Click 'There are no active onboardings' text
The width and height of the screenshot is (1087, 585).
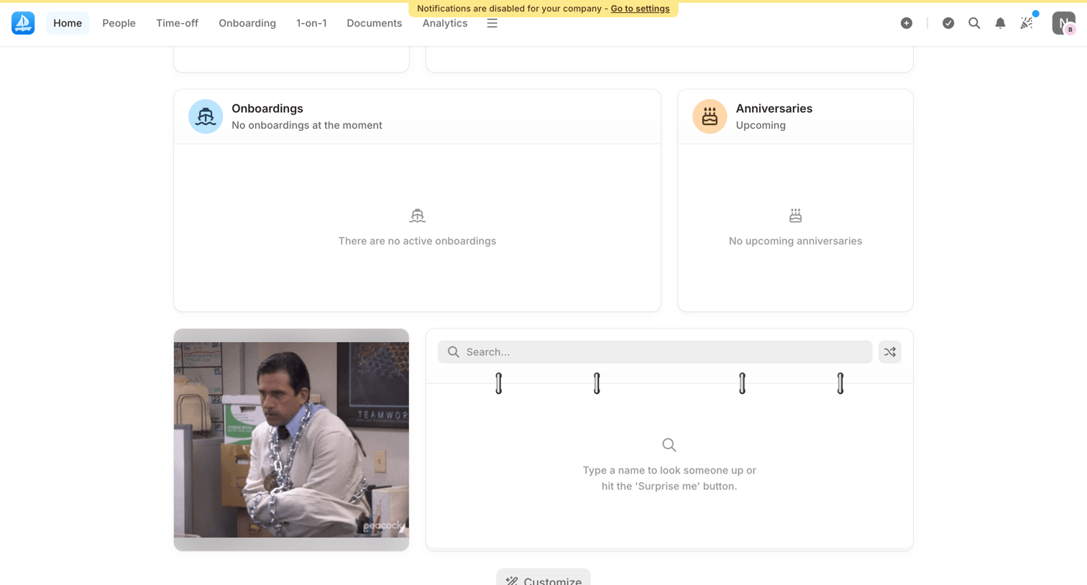tap(417, 241)
